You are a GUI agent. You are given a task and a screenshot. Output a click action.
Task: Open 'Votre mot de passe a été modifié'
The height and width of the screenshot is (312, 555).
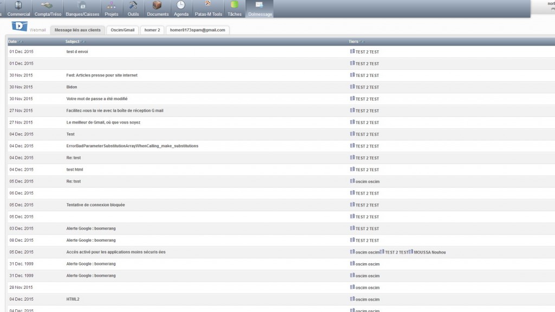(x=97, y=99)
